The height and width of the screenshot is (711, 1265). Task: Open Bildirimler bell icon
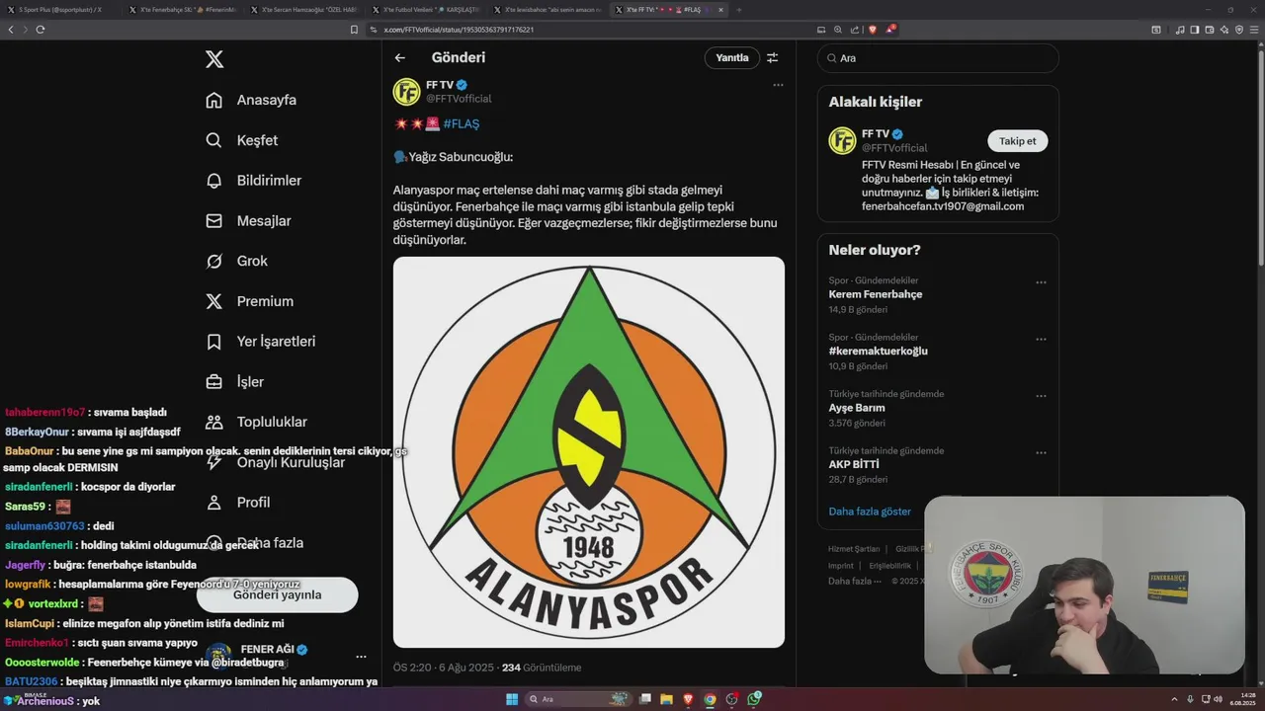213,181
